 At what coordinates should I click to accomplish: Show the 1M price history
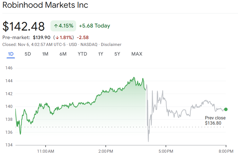[45, 54]
